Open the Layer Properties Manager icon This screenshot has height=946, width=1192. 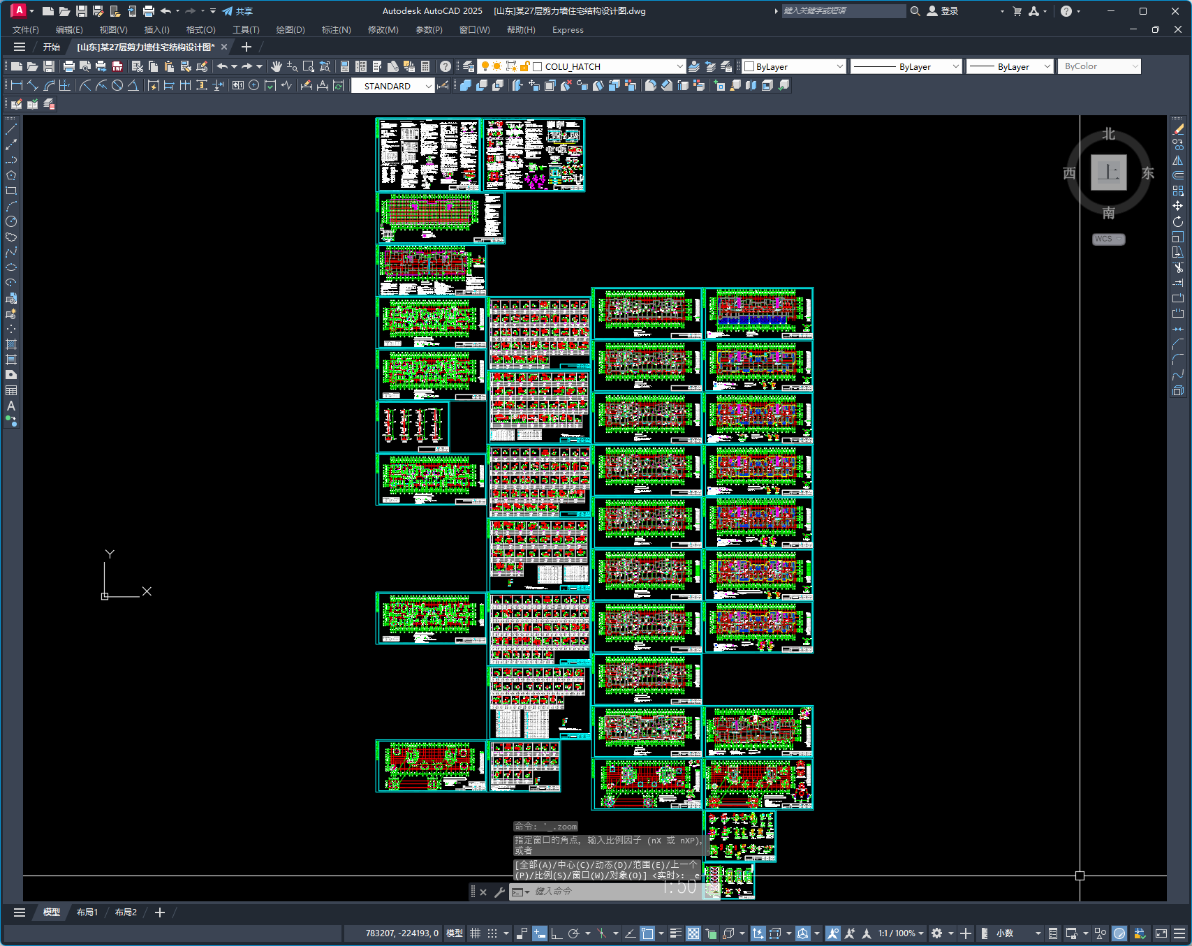click(x=469, y=66)
